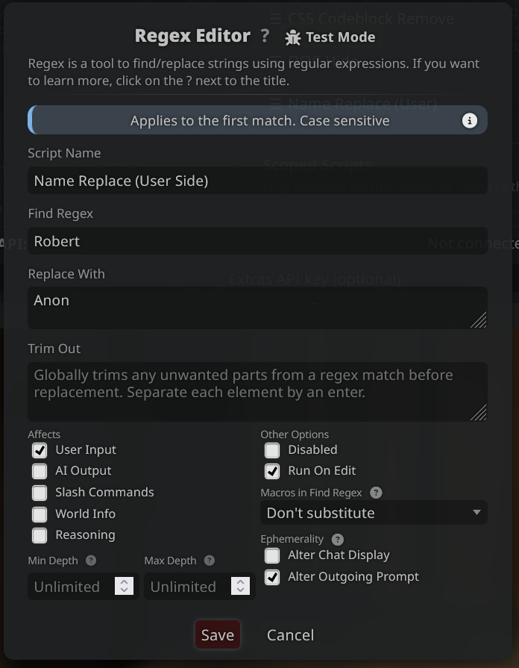Enable Alter Chat Display option
519x668 pixels.
pyautogui.click(x=272, y=555)
